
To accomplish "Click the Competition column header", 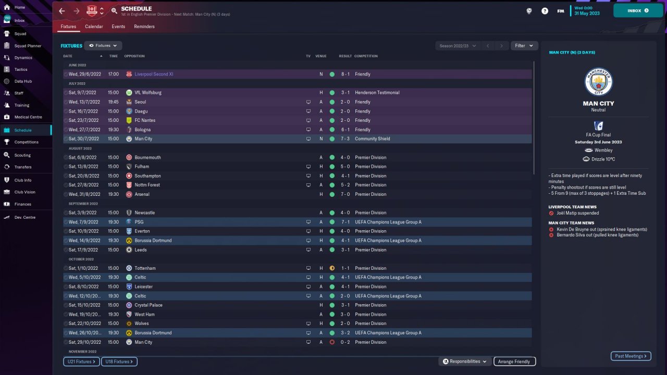I will click(366, 56).
